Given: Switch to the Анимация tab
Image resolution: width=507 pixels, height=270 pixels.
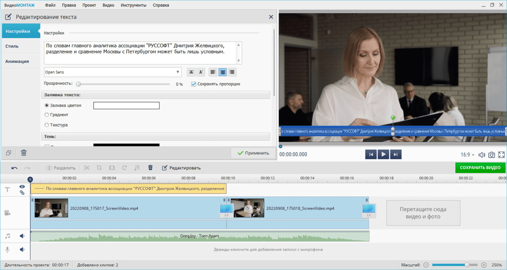Looking at the screenshot, I should (17, 61).
